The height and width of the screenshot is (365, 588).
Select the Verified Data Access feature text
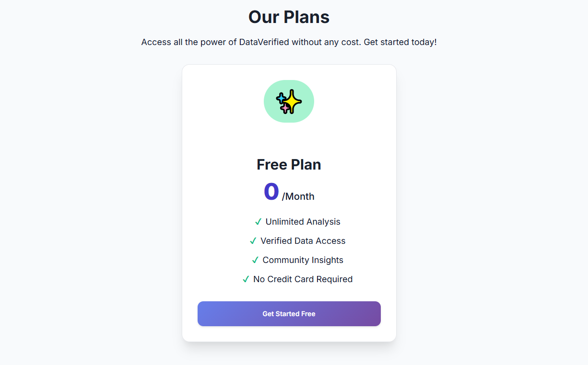coord(303,241)
